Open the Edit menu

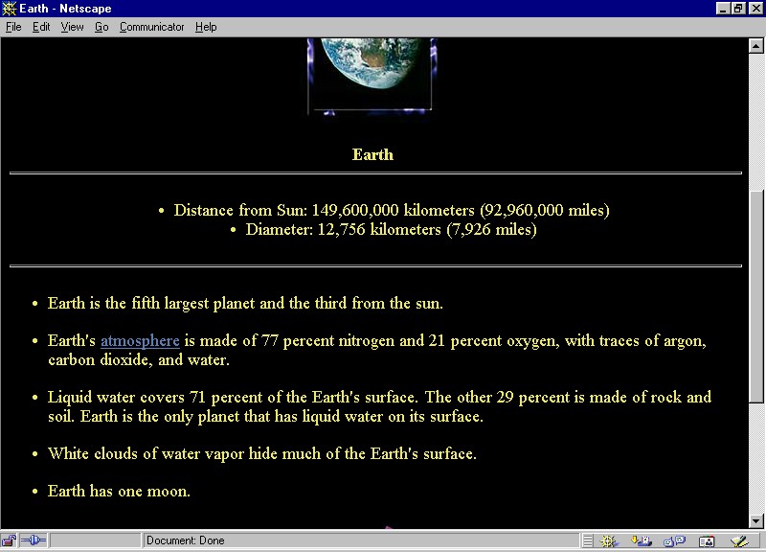click(x=41, y=27)
